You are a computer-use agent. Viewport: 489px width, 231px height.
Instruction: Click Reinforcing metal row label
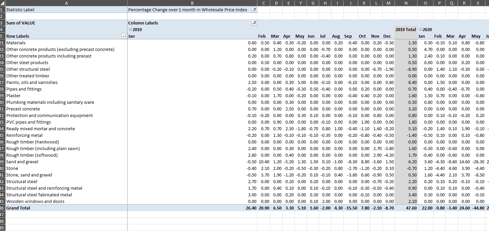(x=24, y=135)
